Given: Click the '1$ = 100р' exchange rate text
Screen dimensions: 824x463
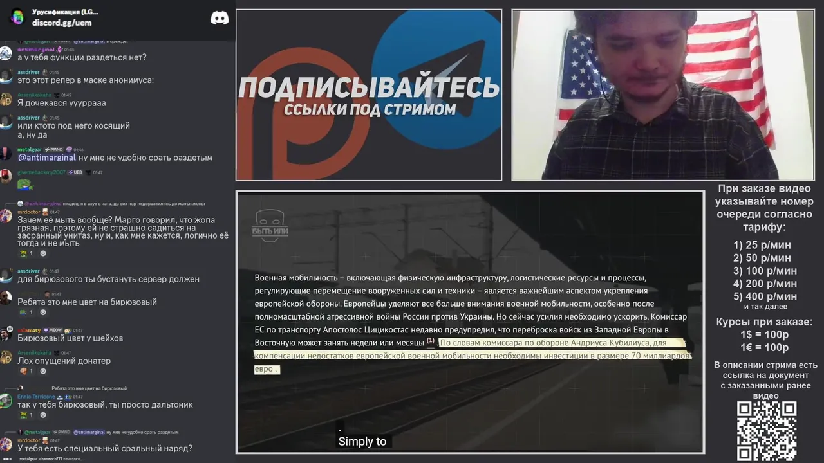Looking at the screenshot, I should [765, 335].
